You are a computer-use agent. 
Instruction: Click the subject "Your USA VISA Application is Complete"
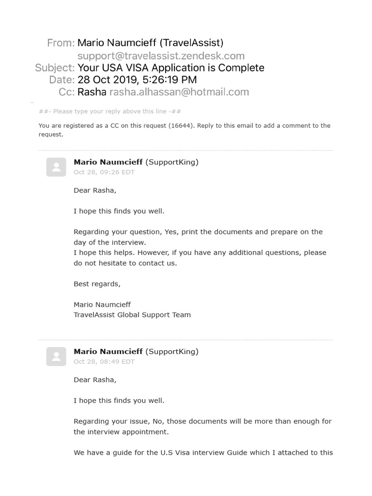pos(170,68)
